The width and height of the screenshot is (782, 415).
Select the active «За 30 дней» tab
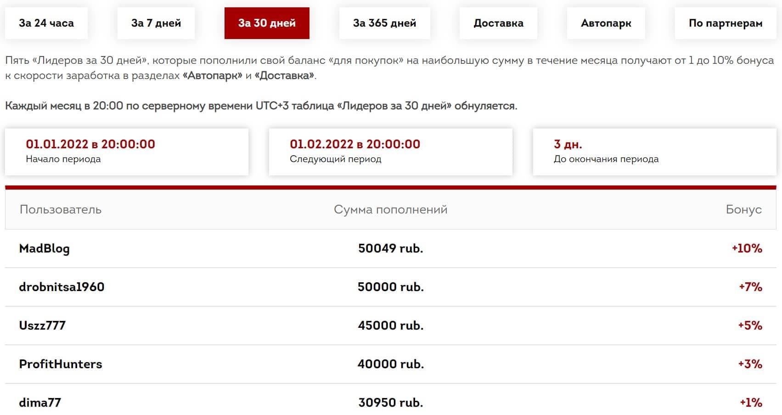(x=267, y=23)
